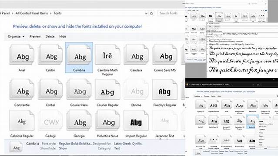Image resolution: width=278 pixels, height=156 pixels.
Task: Select the Arial font icon in the large Fonts window
Action: 22,55
